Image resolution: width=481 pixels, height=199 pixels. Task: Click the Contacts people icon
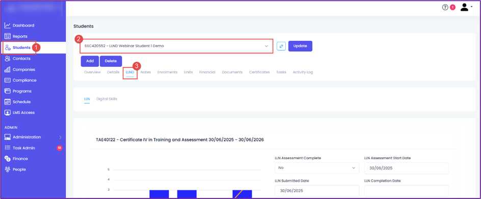coord(8,59)
